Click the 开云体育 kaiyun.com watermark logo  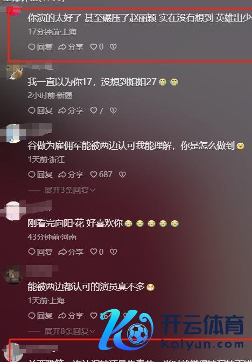point(171,330)
